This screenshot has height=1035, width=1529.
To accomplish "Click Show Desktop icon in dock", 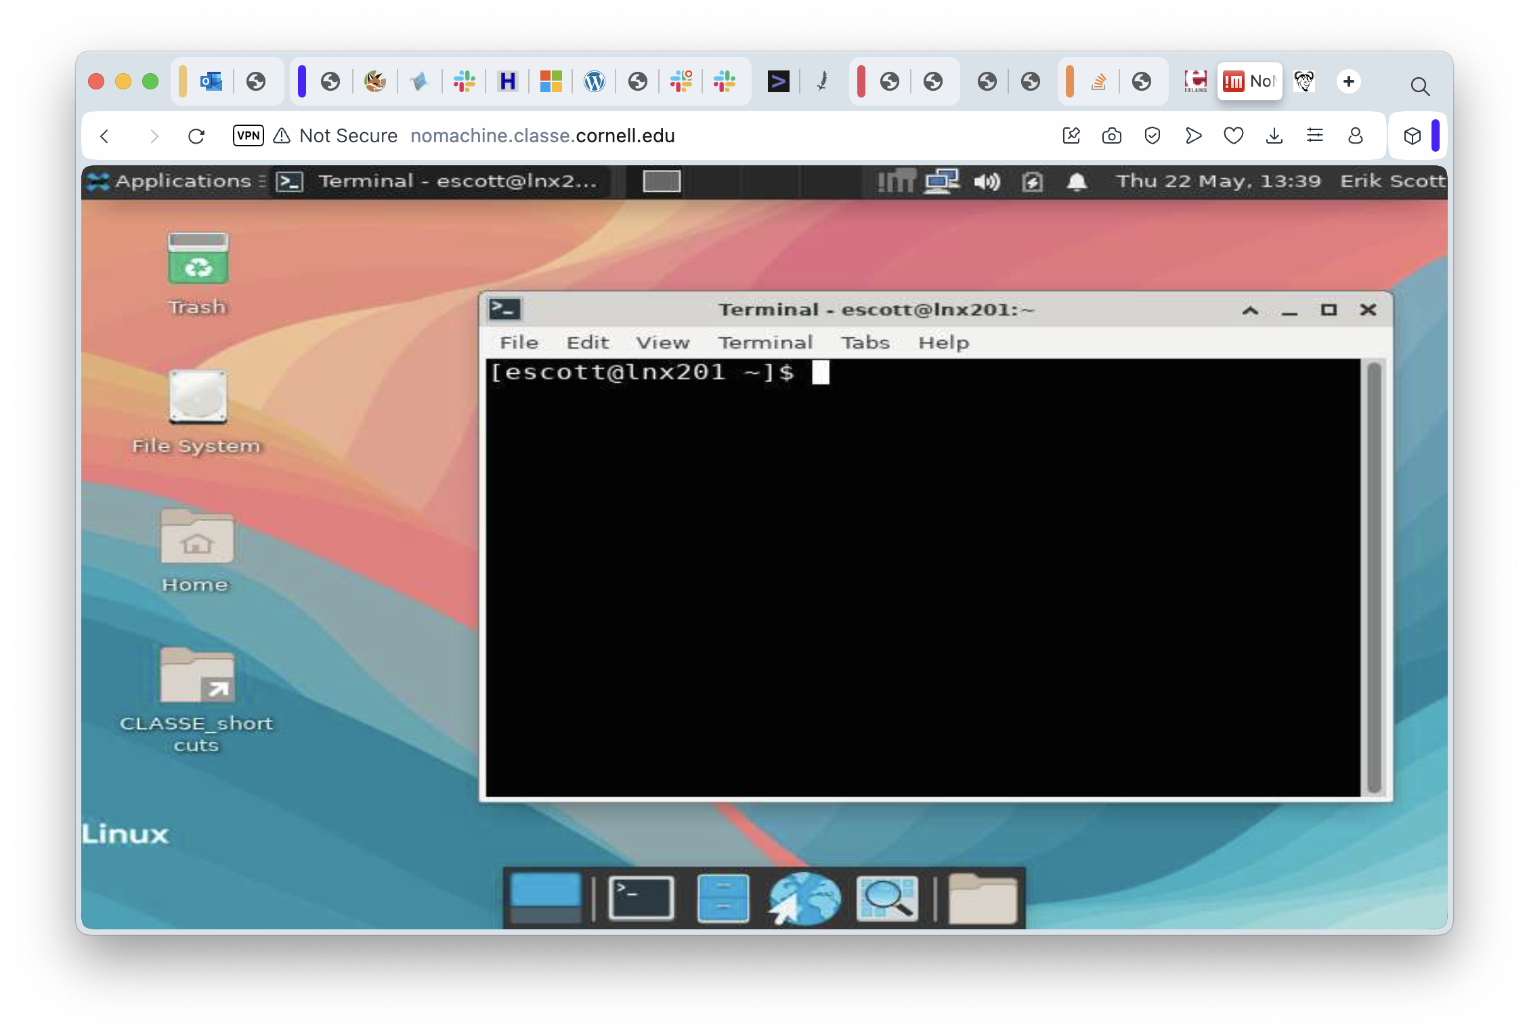I will (546, 898).
